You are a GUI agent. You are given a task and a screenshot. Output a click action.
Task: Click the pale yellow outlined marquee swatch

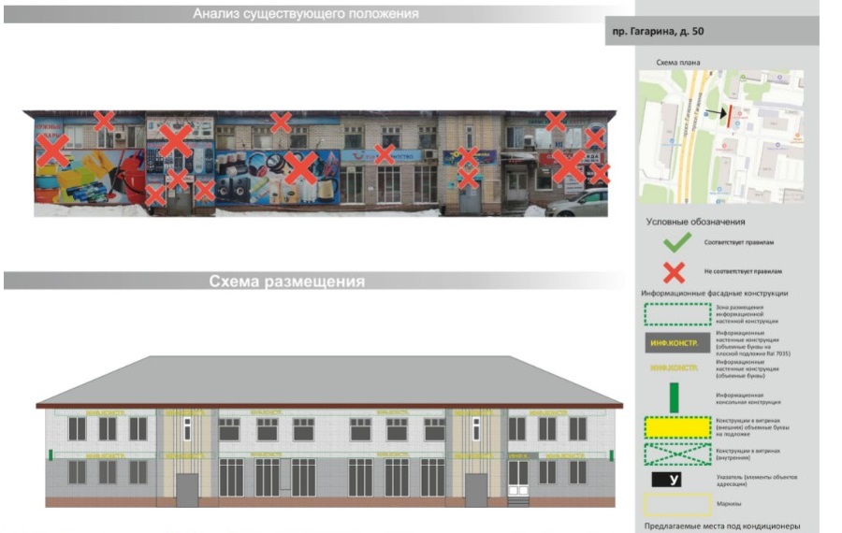click(677, 505)
